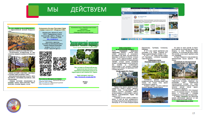The image size is (211, 119).
Task: Click the right QR code in booklet
Action: (60, 64)
